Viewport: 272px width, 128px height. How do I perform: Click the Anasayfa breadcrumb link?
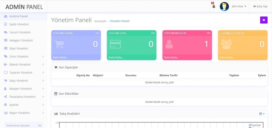pos(100,21)
